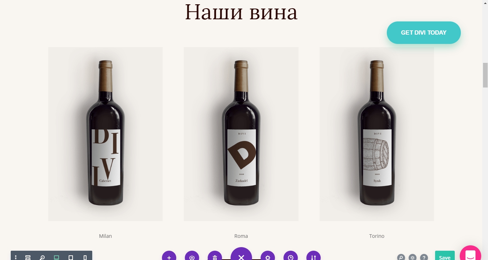Image resolution: width=488 pixels, height=260 pixels.
Task: Load from library with plus icon
Action: coord(169,256)
